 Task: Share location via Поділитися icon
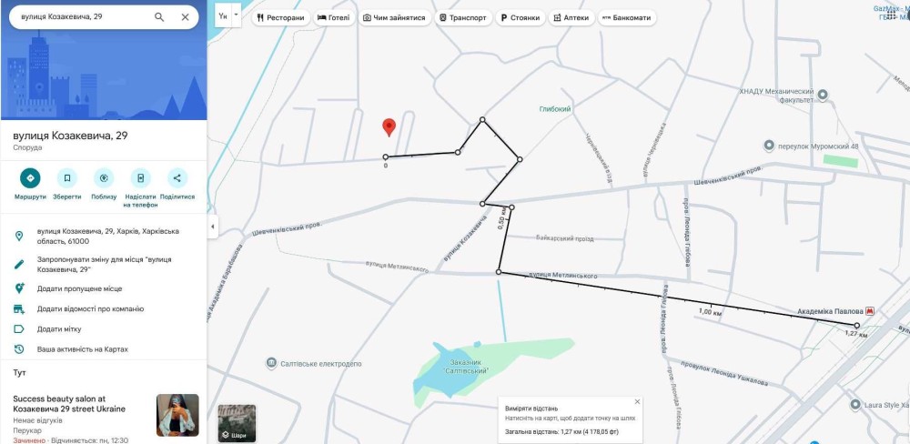pos(177,178)
